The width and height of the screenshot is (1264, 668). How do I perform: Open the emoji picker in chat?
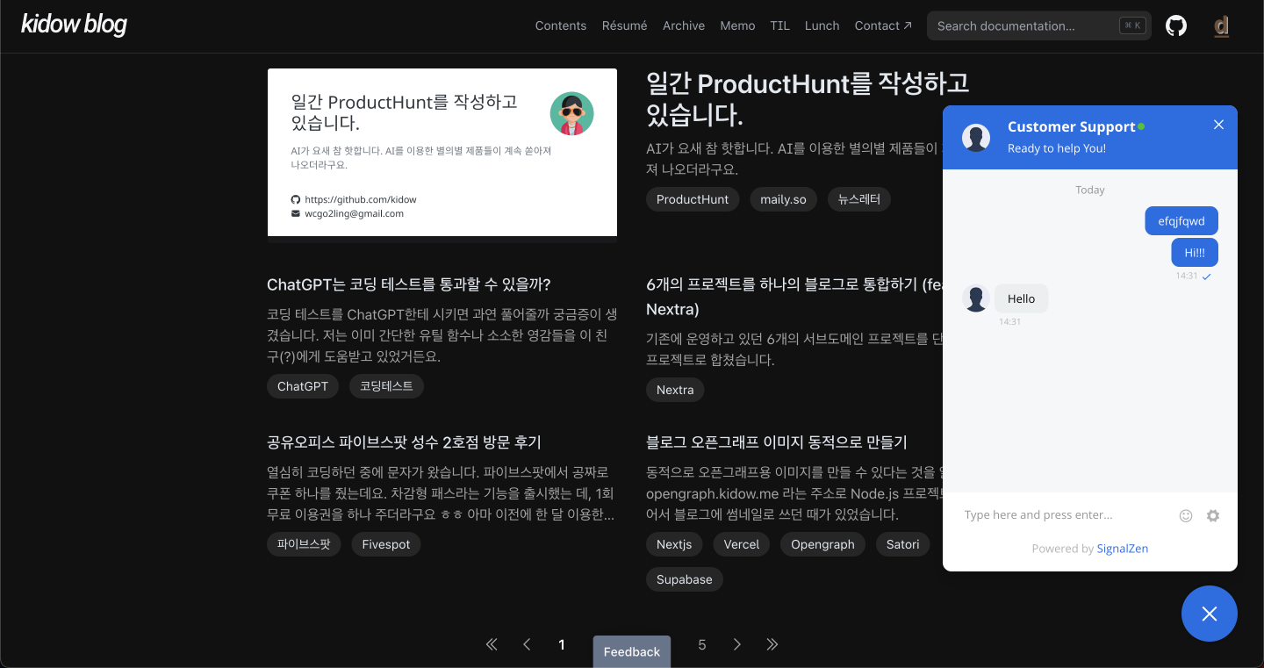[1186, 515]
